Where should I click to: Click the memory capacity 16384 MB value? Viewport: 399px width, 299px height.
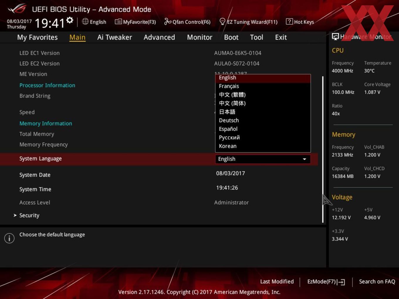[343, 176]
